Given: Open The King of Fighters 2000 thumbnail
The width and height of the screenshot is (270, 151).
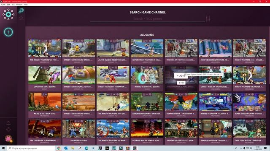Looking at the screenshot, I should pyautogui.click(x=113, y=102).
